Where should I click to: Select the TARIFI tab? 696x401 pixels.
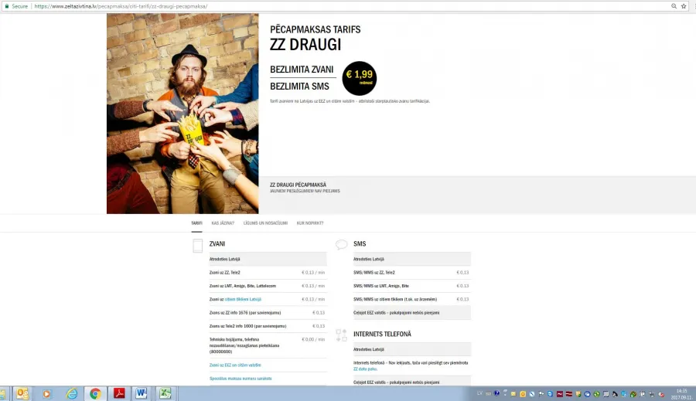click(196, 223)
